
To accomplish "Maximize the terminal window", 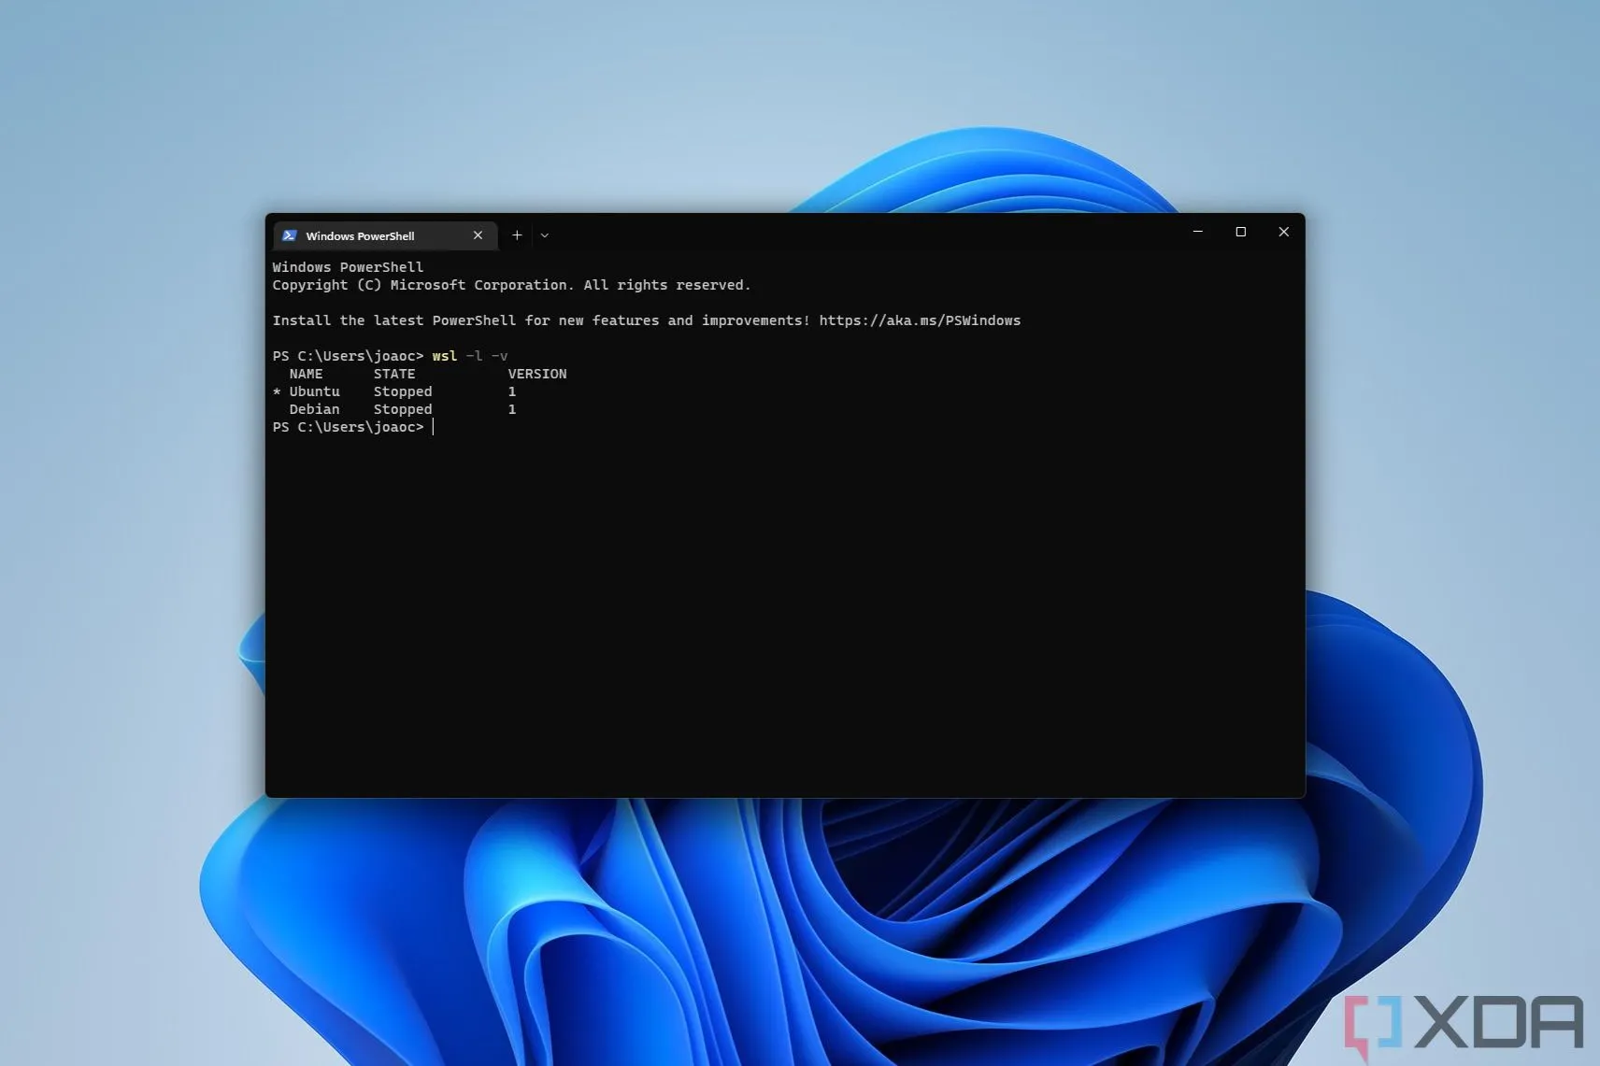I will 1241,232.
